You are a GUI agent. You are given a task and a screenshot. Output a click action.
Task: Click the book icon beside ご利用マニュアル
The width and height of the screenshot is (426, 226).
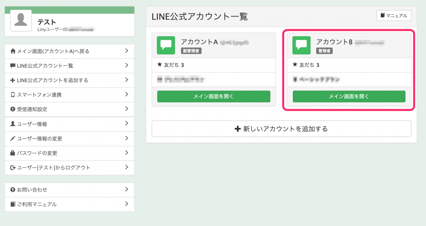click(13, 204)
